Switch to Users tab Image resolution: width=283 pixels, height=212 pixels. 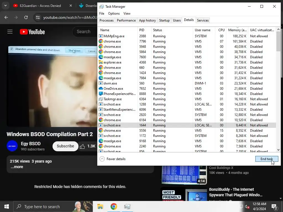click(x=177, y=20)
